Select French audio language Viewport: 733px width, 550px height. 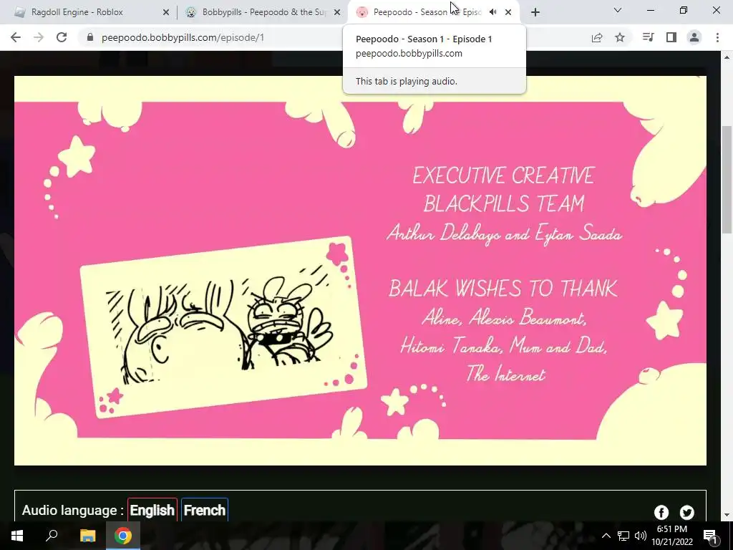(205, 510)
